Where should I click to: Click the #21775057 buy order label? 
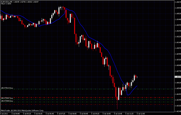tap(7, 98)
